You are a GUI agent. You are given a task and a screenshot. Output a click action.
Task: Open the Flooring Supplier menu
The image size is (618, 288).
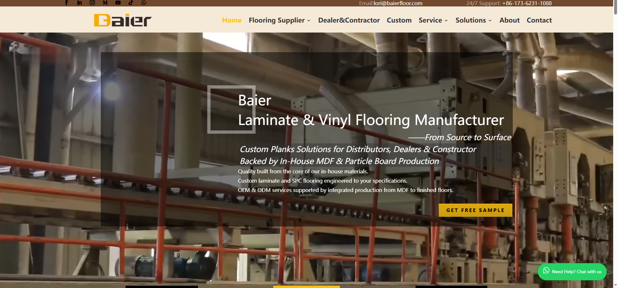pyautogui.click(x=276, y=20)
